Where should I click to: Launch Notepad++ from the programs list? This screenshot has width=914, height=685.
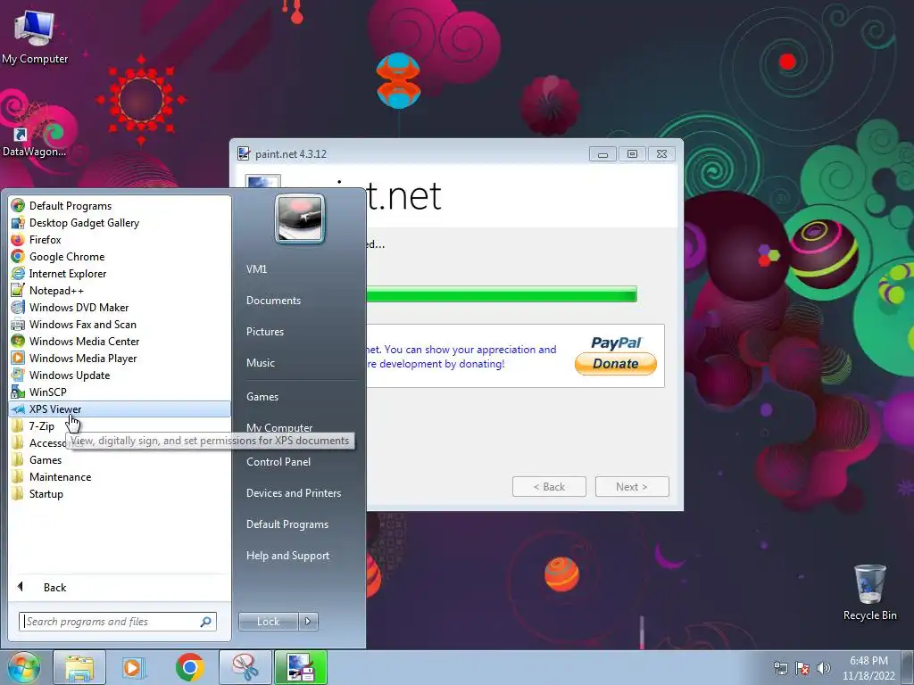120,290
